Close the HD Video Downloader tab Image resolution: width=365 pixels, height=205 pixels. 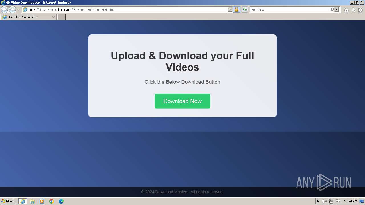click(x=53, y=17)
